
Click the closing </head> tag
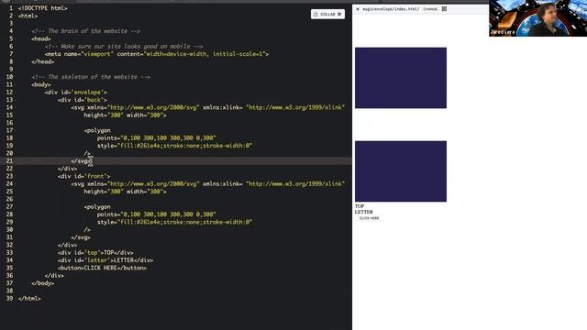pos(43,61)
